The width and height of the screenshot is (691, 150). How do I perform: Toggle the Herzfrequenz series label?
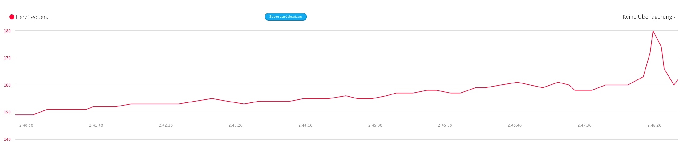pos(32,17)
